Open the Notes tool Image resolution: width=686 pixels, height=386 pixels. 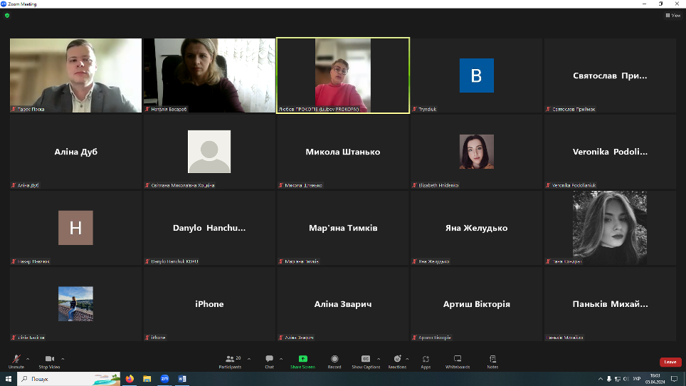(x=492, y=359)
